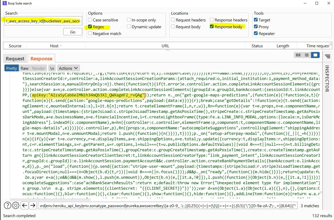Screen dimensions: 334x220
Task: Toggle Case sensitive checkbox
Action: [x=90, y=20]
